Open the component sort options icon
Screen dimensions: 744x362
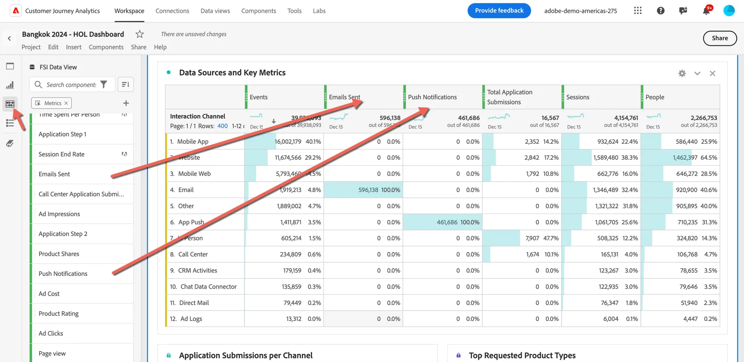click(x=126, y=85)
